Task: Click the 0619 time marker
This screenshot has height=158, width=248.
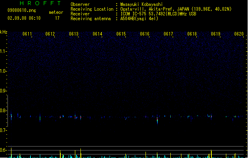Action: point(216,34)
